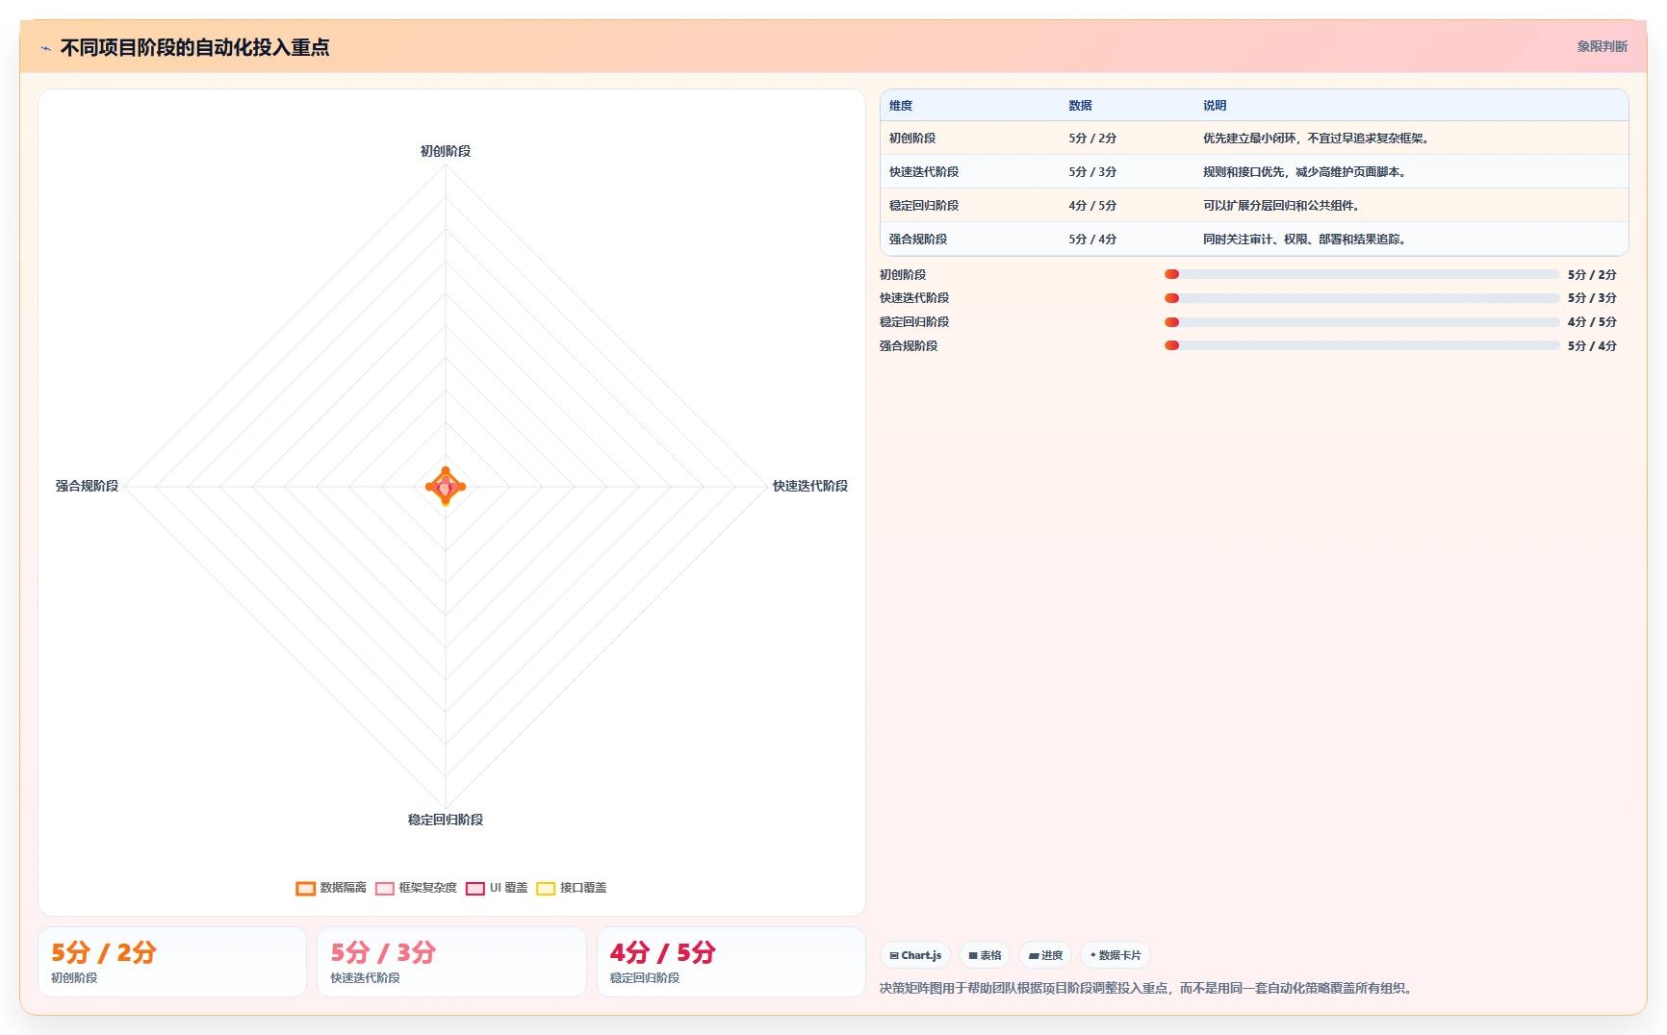
Task: Click the description 可以扩展分层回归和公共组件
Action: coord(1282,206)
